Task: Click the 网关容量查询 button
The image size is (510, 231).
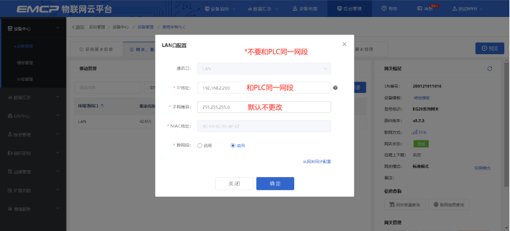Action: [404, 205]
